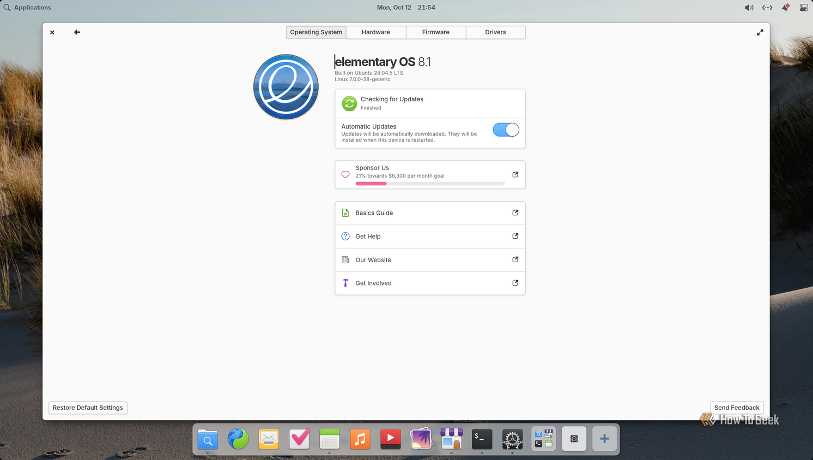813x460 pixels.
Task: Go to the Drivers tab
Action: (496, 32)
